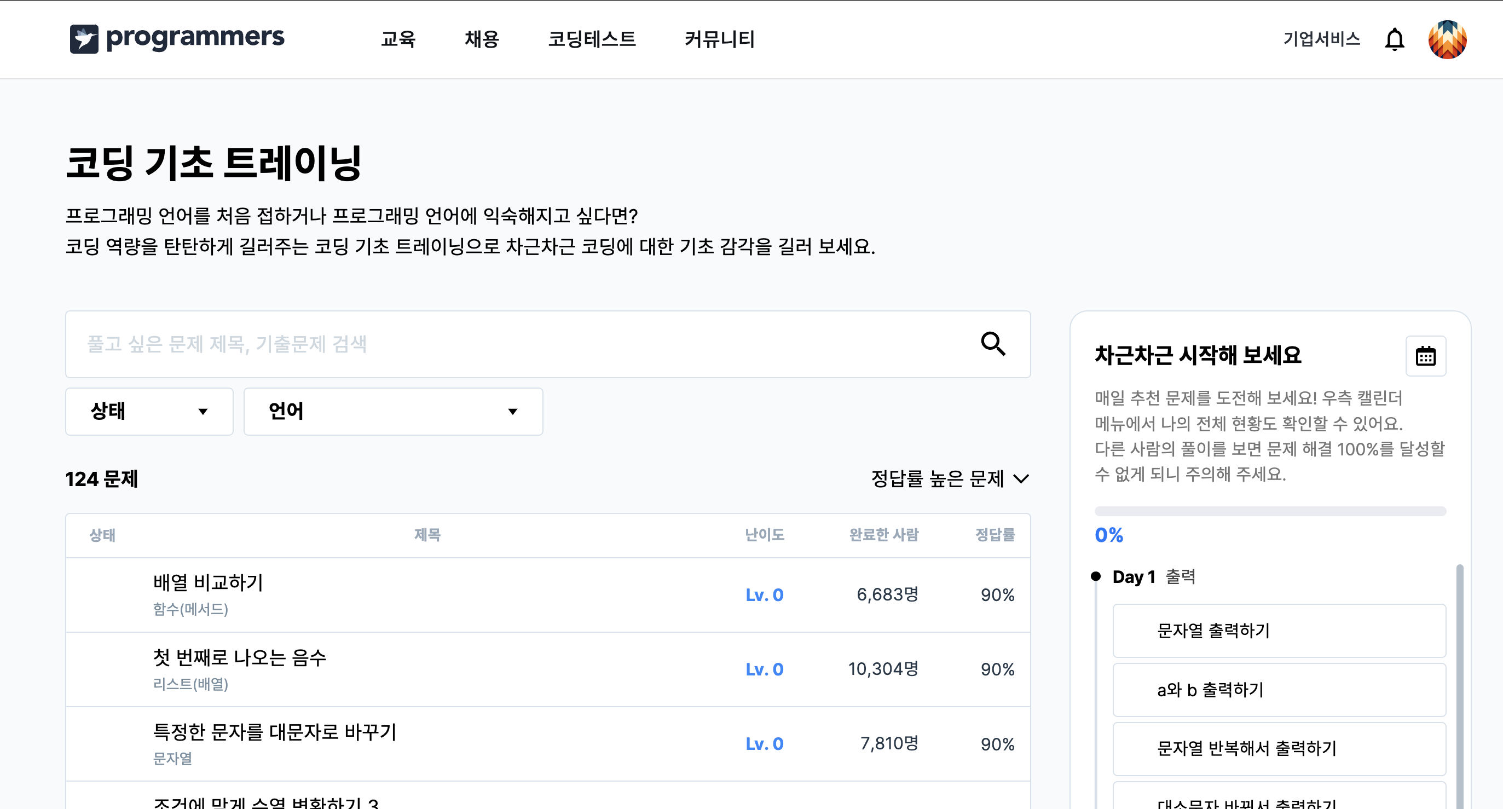This screenshot has width=1503, height=809.
Task: Expand the 언어 filter dropdown
Action: 392,411
